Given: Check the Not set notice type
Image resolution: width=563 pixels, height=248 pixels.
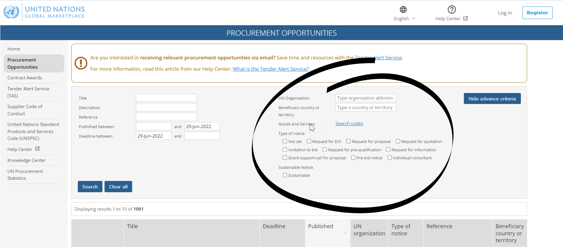Looking at the screenshot, I should (285, 141).
